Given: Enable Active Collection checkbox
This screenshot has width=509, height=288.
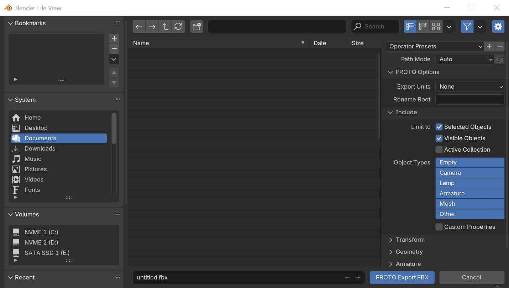Looking at the screenshot, I should tap(439, 150).
